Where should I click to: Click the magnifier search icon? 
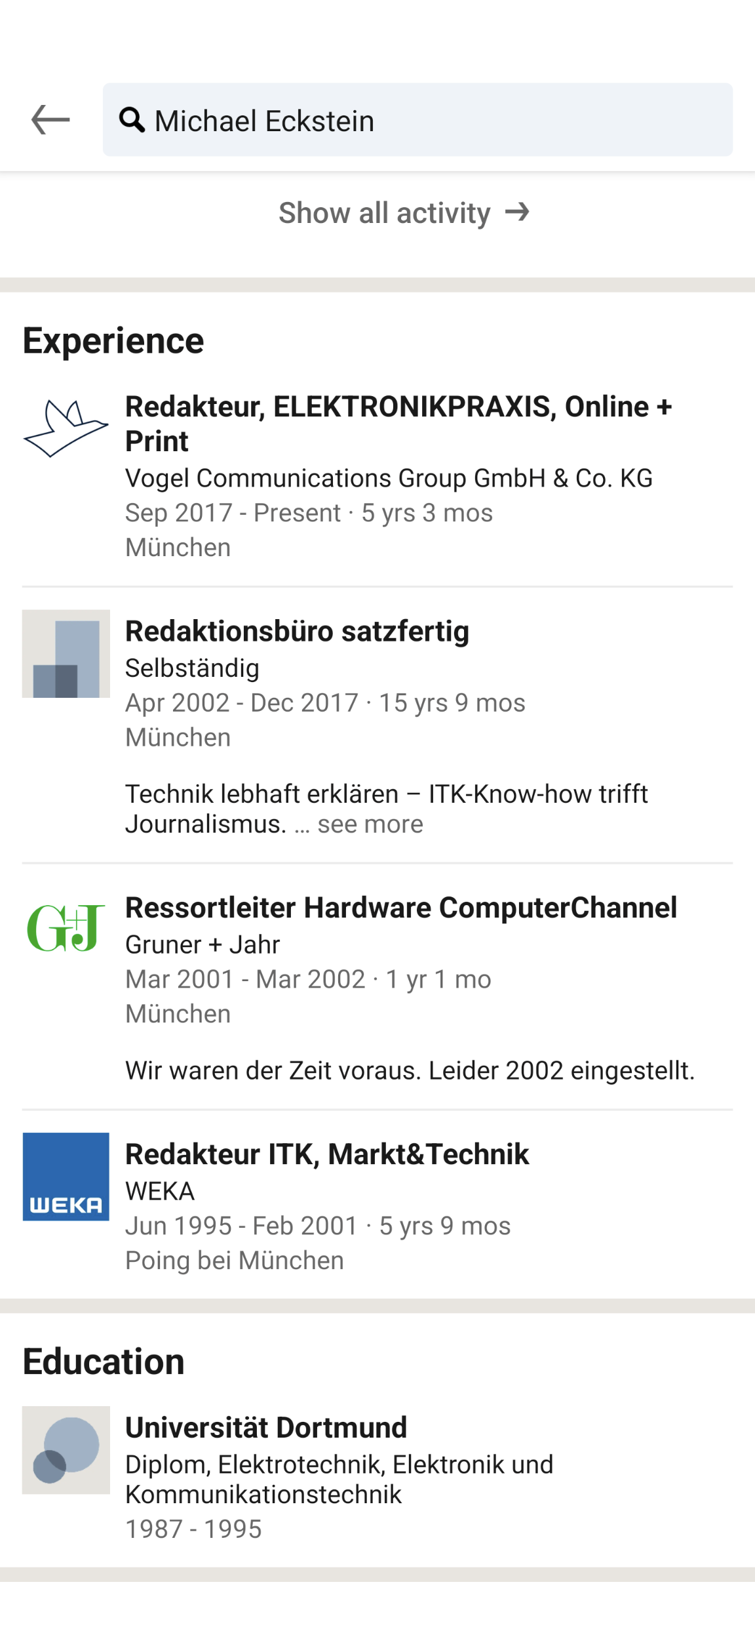click(132, 120)
